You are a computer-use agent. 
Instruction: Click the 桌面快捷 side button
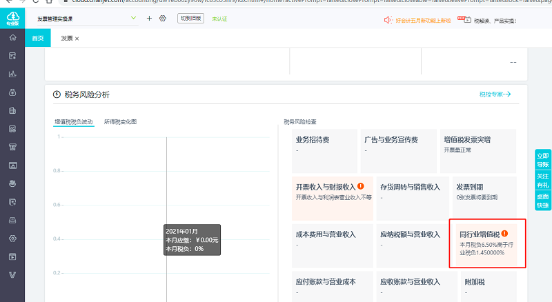(x=543, y=201)
